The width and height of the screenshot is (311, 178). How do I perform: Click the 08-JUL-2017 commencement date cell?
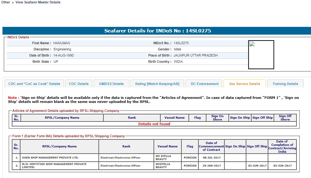211,158
